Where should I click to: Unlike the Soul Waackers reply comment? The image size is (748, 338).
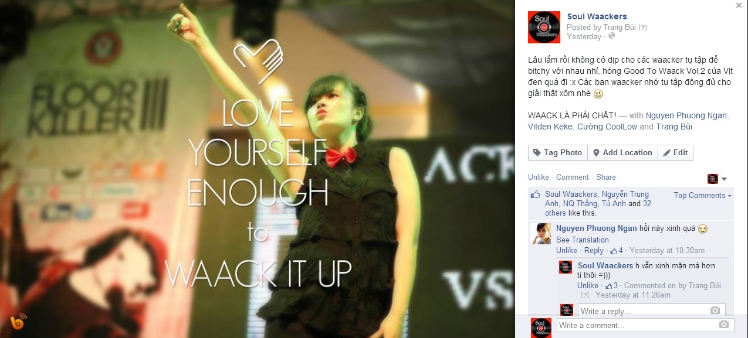(x=588, y=286)
